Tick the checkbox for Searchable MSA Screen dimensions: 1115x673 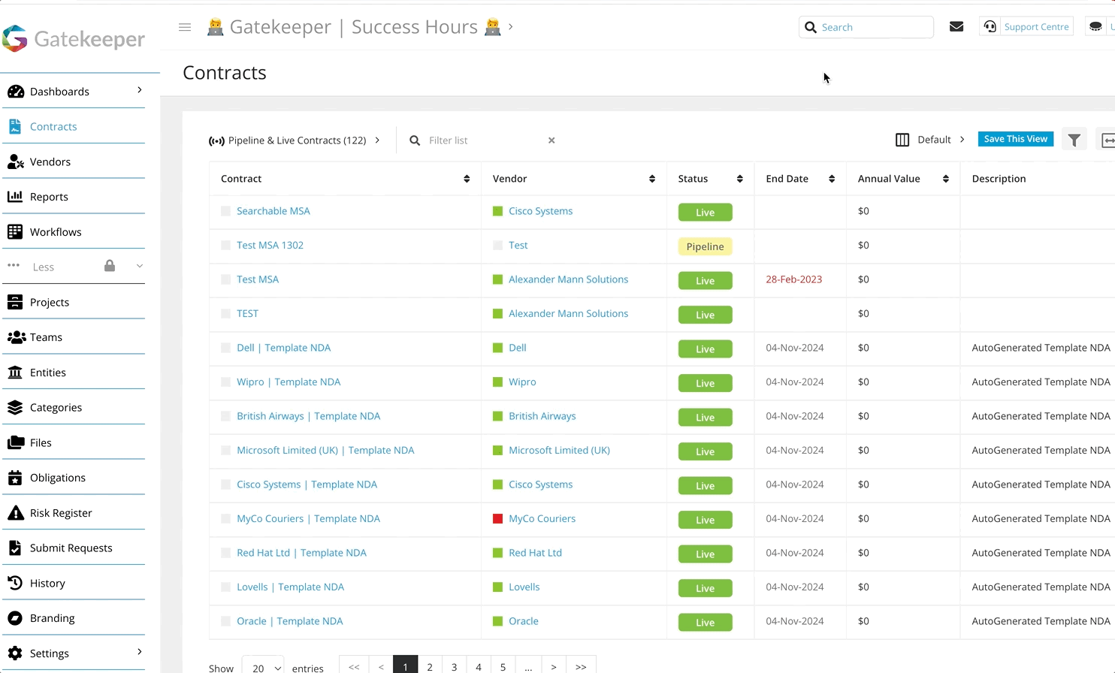click(x=225, y=211)
